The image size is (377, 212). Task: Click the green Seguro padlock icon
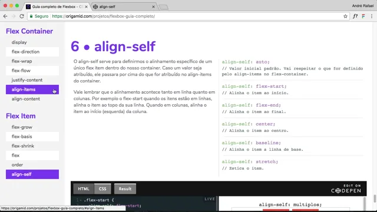point(31,16)
